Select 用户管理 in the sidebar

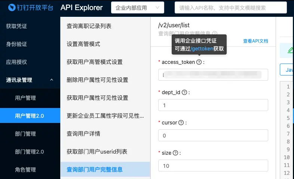tap(25, 98)
